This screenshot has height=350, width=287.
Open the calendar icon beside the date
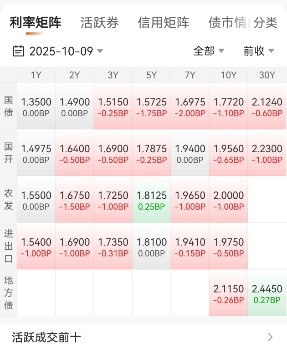click(18, 51)
